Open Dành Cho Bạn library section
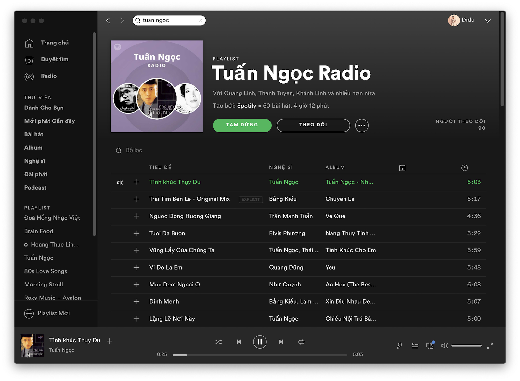Screen dimensions: 520x381 click(44, 108)
